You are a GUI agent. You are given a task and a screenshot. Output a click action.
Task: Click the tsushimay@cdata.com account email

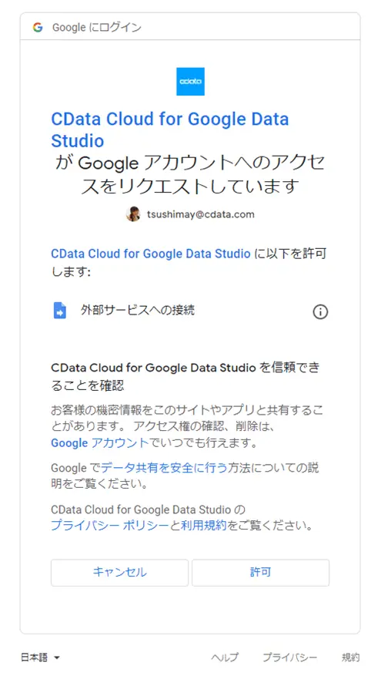[201, 214]
